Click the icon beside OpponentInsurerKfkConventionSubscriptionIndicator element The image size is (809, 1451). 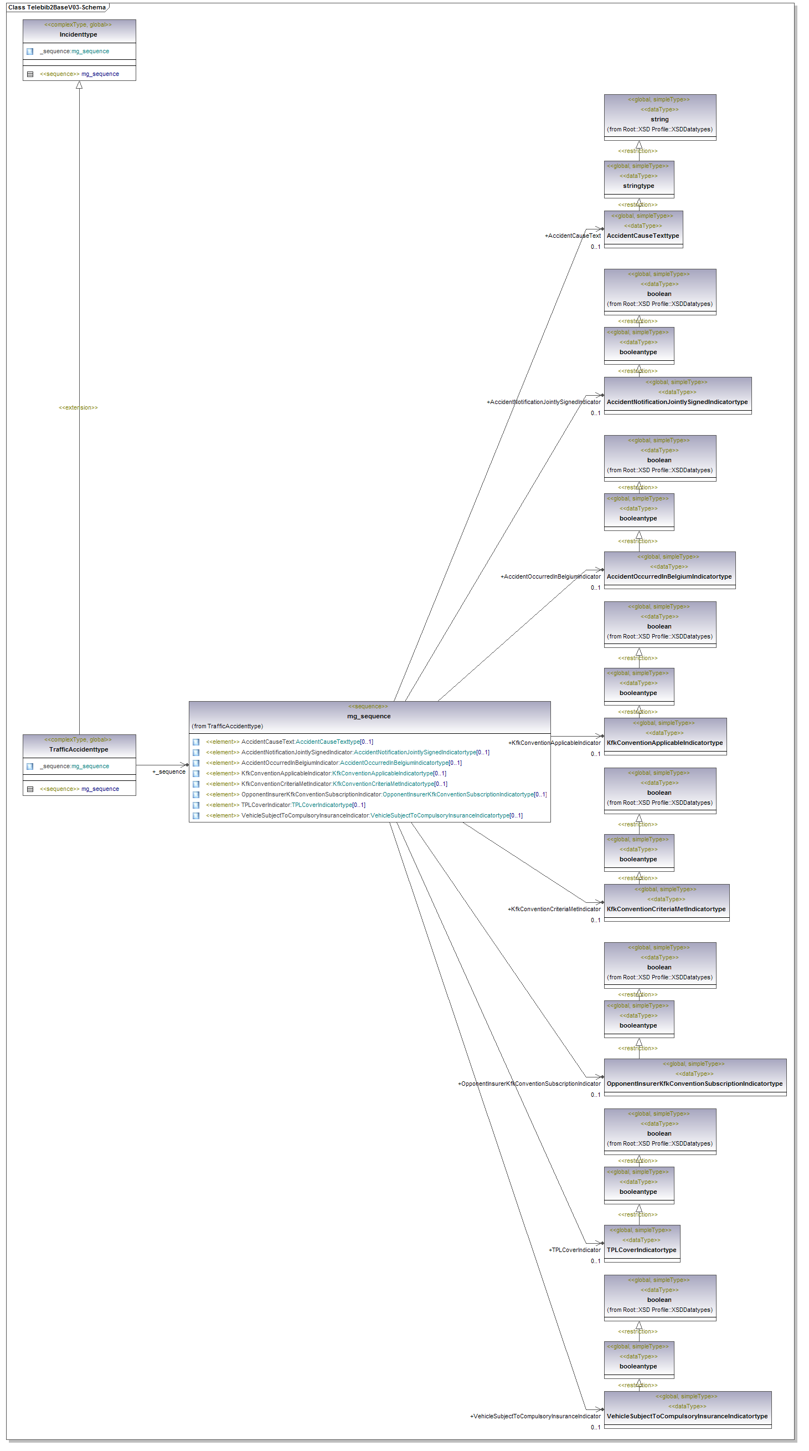coord(196,795)
